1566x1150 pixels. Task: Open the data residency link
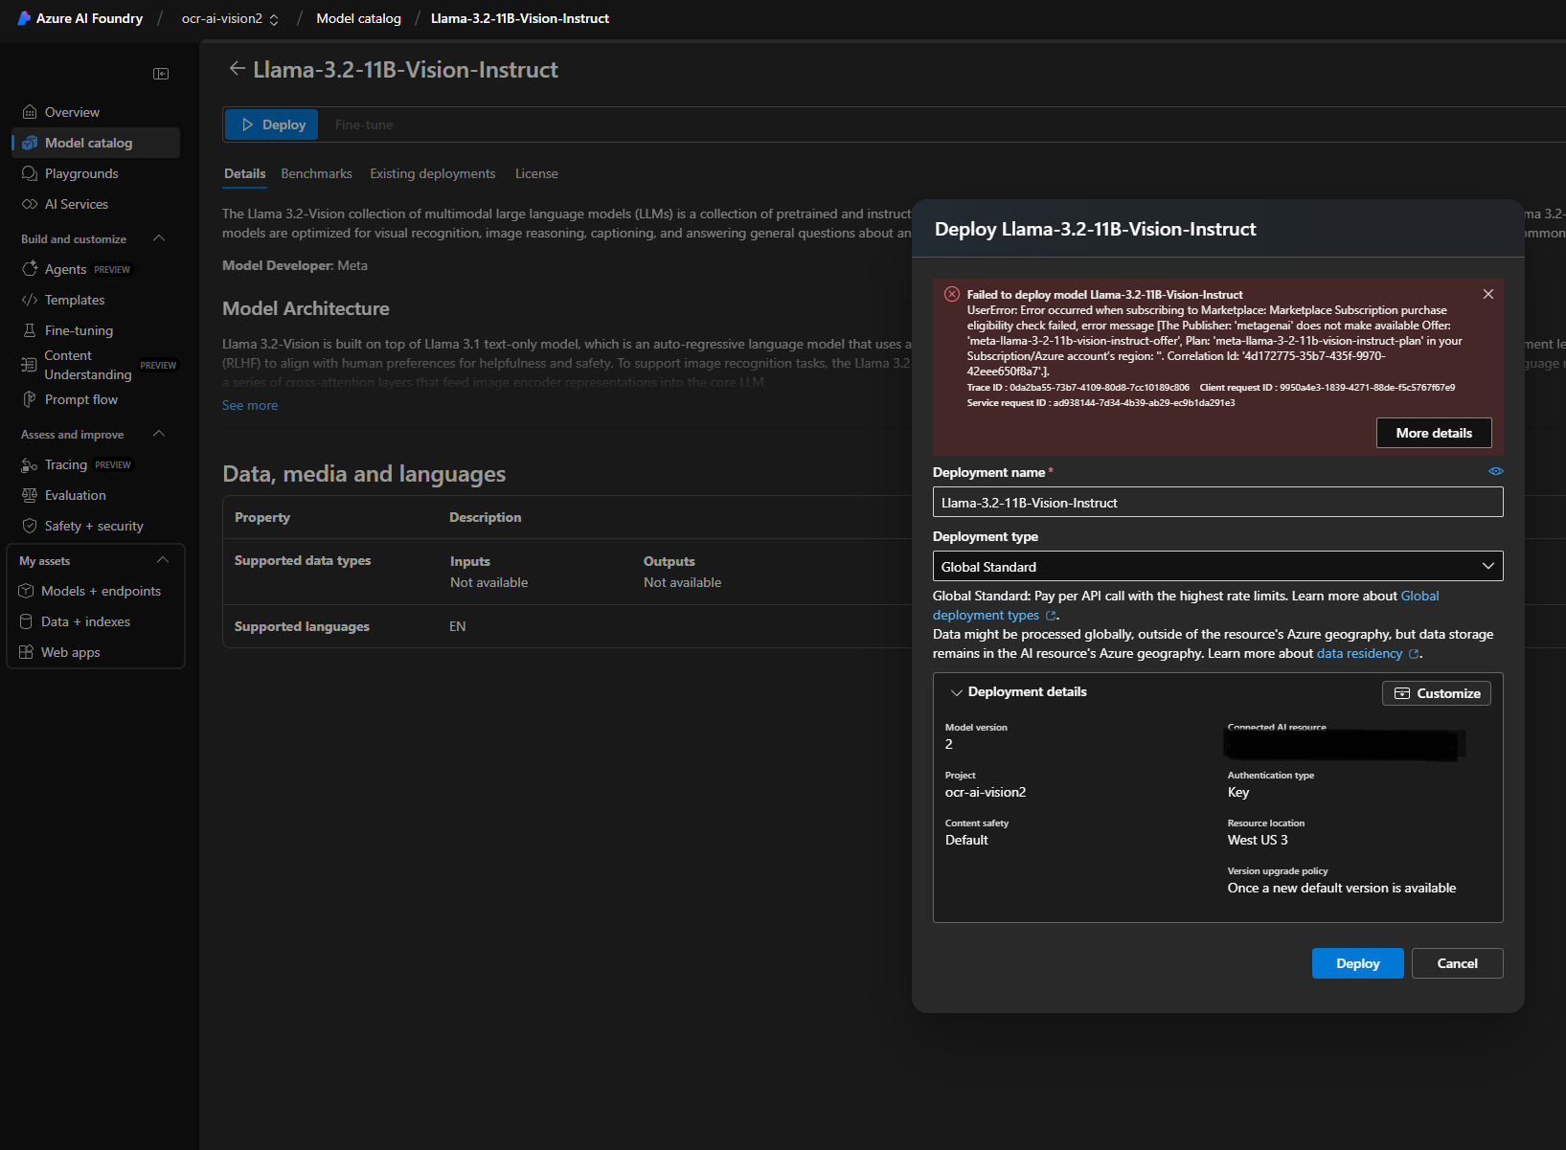[x=1359, y=653]
